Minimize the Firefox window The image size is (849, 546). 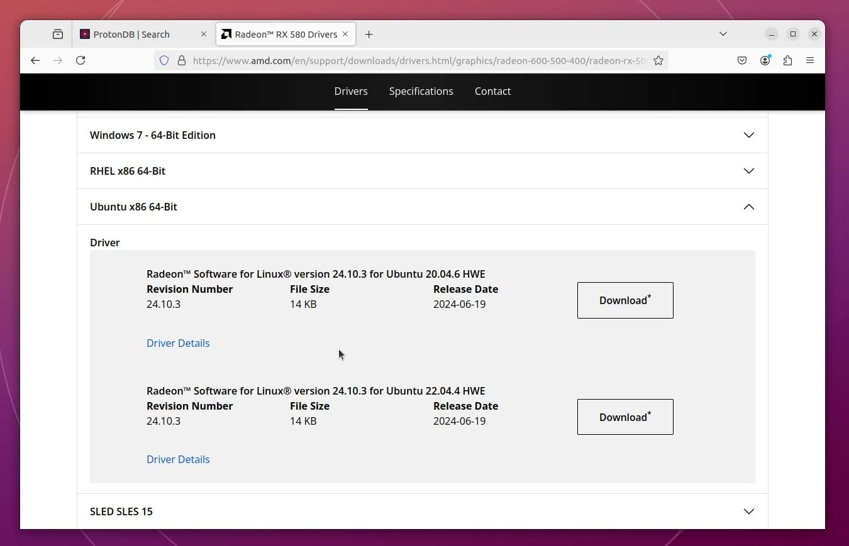pyautogui.click(x=772, y=34)
